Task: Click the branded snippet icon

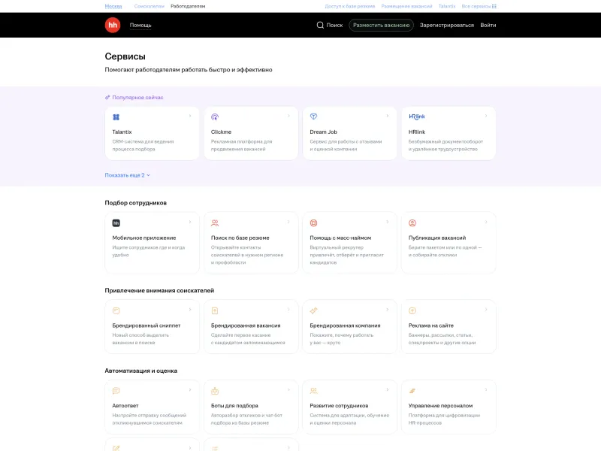Action: pyautogui.click(x=116, y=310)
